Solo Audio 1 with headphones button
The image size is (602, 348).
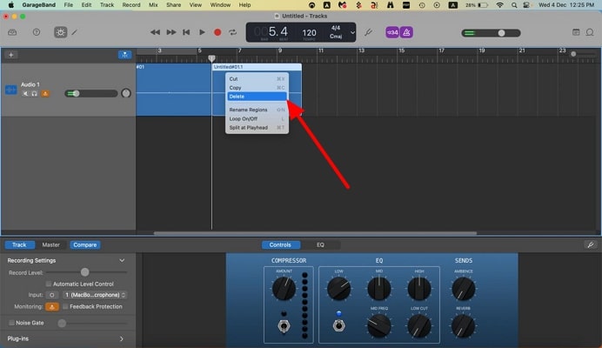pyautogui.click(x=35, y=93)
